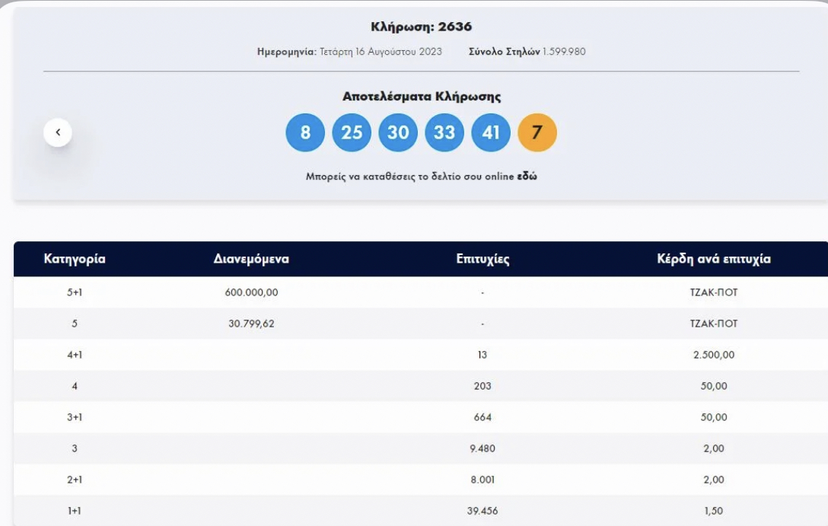Screen dimensions: 828x526
Task: Click the 'Κλήρωση: 2636' heading
Action: (x=422, y=27)
